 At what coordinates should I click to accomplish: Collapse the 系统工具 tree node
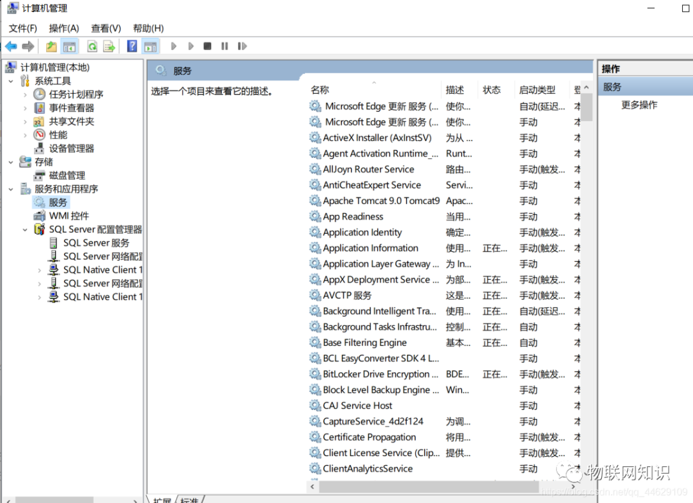click(x=11, y=81)
